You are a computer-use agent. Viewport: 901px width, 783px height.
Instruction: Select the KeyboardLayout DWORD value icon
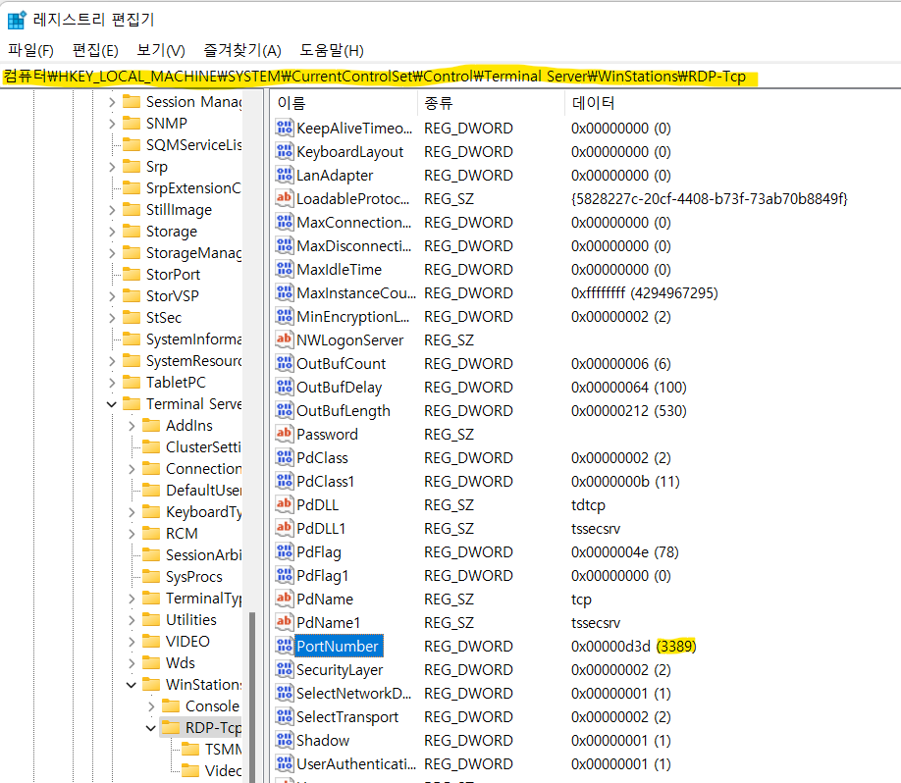tap(285, 151)
